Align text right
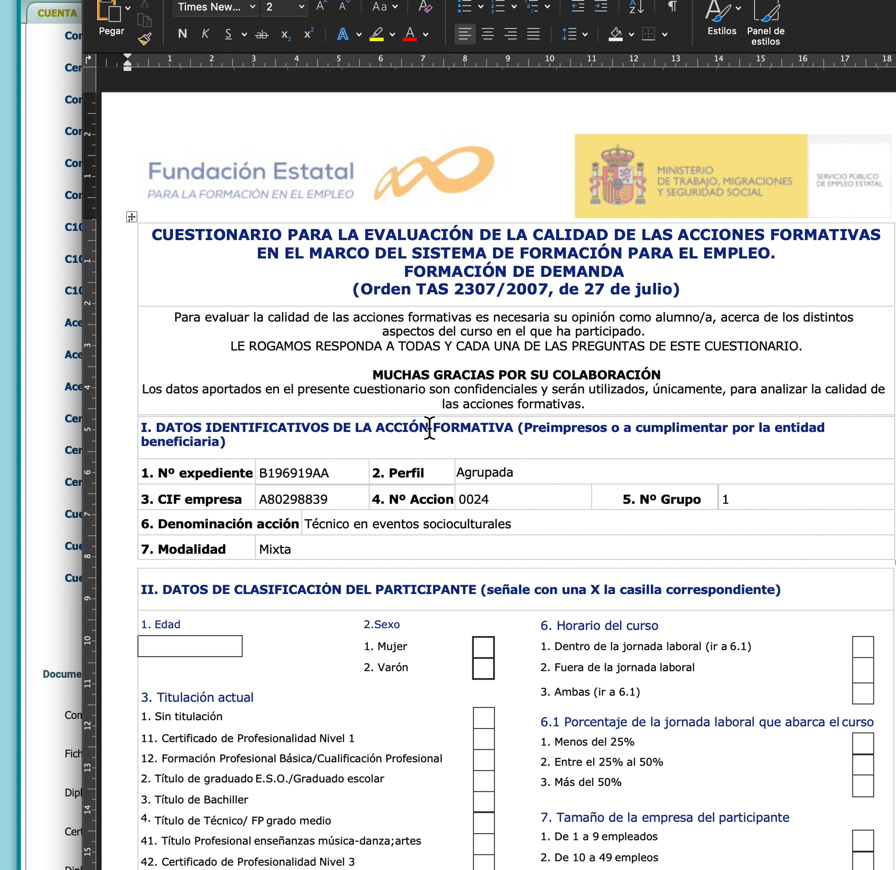 coord(510,34)
